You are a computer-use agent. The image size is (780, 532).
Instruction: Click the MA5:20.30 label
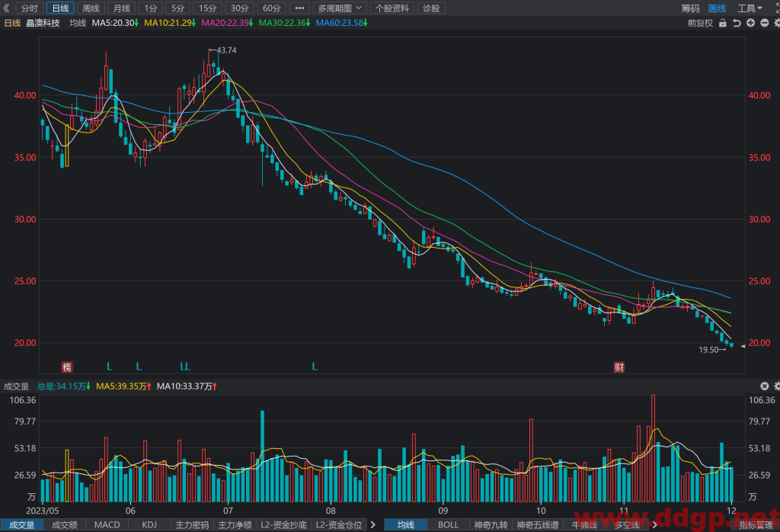(115, 23)
